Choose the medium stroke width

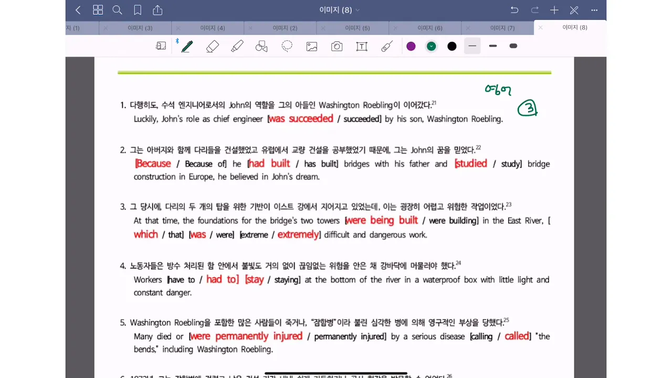pos(493,46)
